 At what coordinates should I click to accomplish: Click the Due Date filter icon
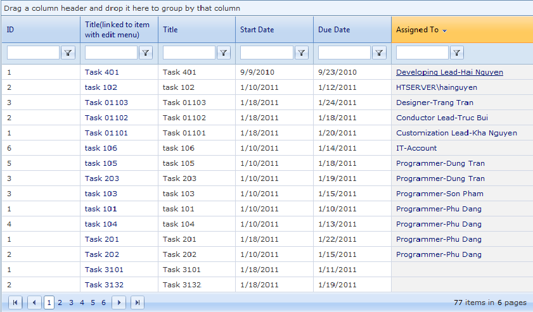pyautogui.click(x=379, y=53)
